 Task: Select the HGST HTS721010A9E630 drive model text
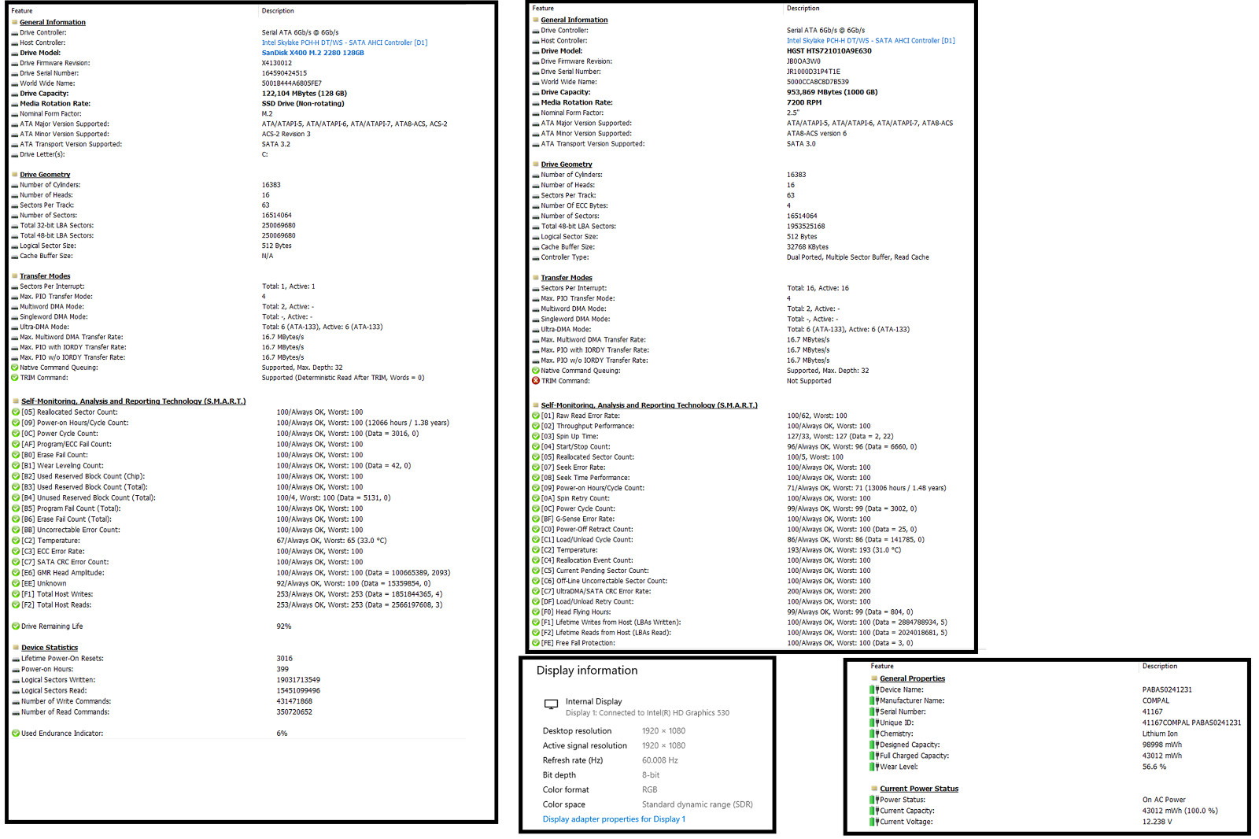pyautogui.click(x=829, y=51)
